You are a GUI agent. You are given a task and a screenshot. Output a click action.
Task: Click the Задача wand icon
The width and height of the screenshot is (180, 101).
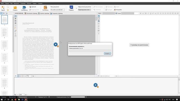pyautogui.click(x=3, y=8)
